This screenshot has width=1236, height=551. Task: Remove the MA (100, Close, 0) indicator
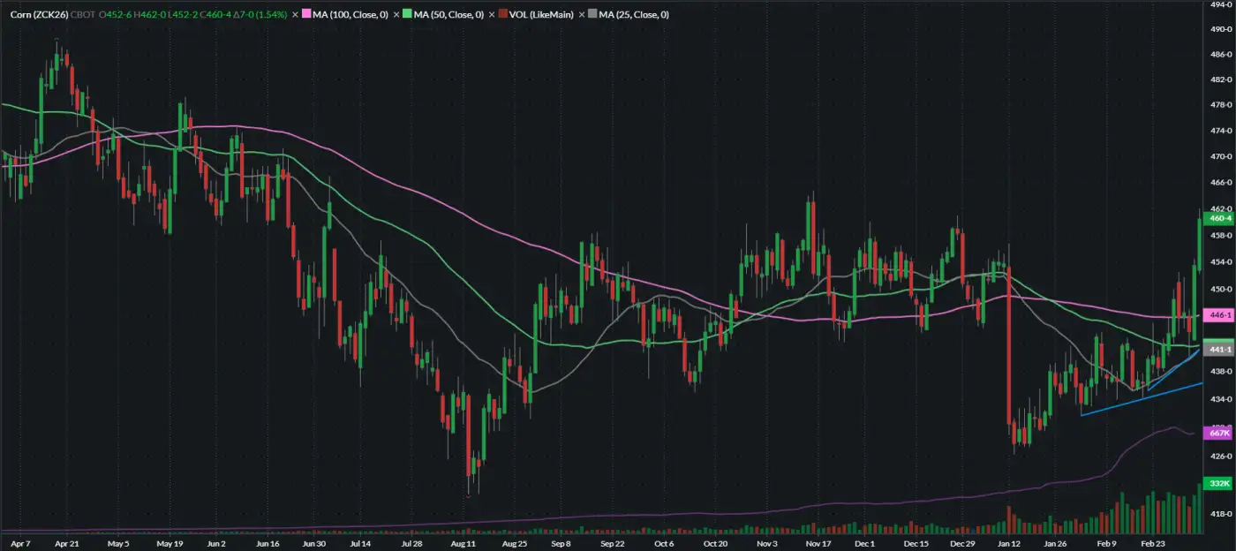tap(296, 15)
